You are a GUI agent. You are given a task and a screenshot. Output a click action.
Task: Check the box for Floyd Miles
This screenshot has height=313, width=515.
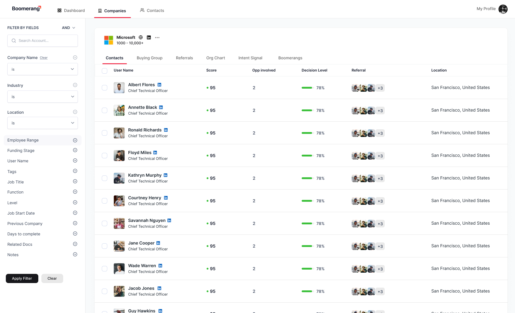tap(105, 156)
